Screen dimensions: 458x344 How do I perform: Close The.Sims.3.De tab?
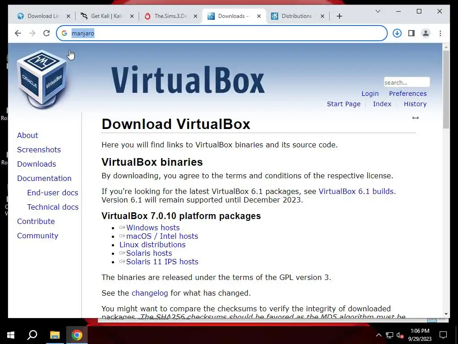pyautogui.click(x=195, y=16)
